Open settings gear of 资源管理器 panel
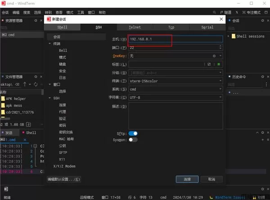The height and width of the screenshot is (200, 270). [36, 21]
